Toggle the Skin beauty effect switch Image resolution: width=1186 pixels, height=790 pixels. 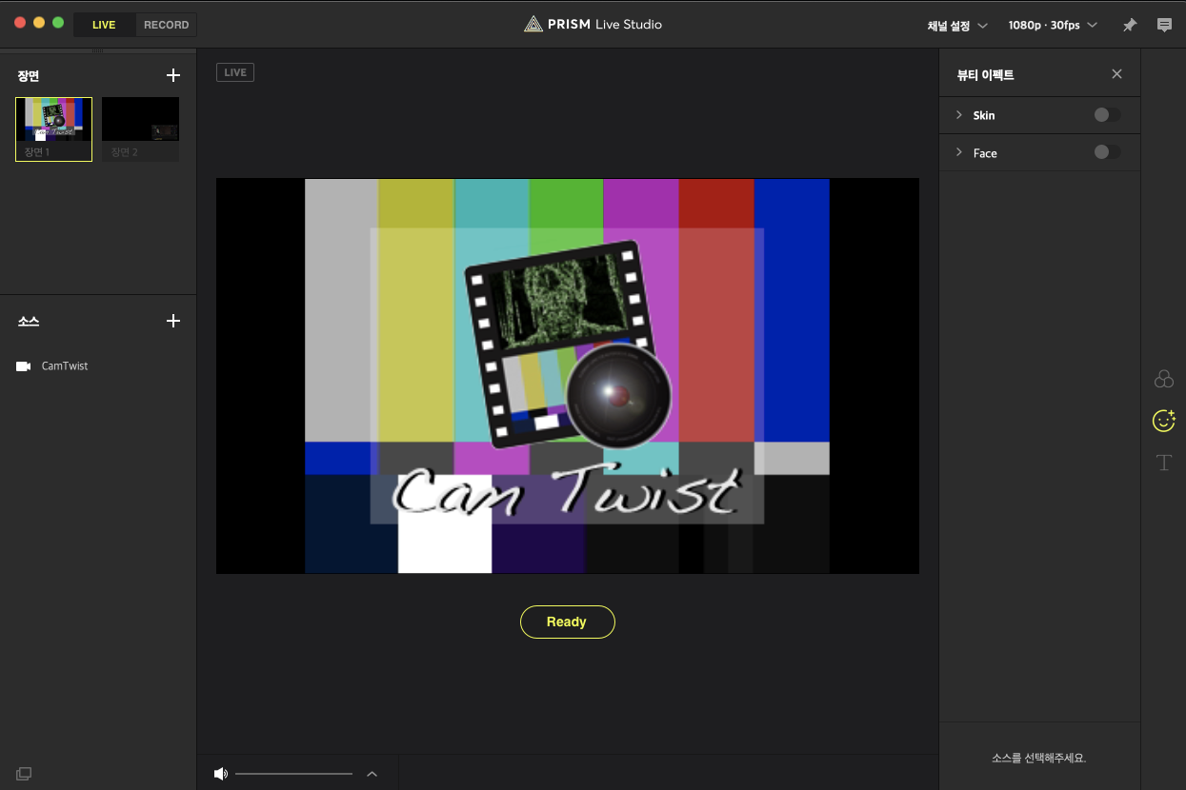[x=1107, y=115]
